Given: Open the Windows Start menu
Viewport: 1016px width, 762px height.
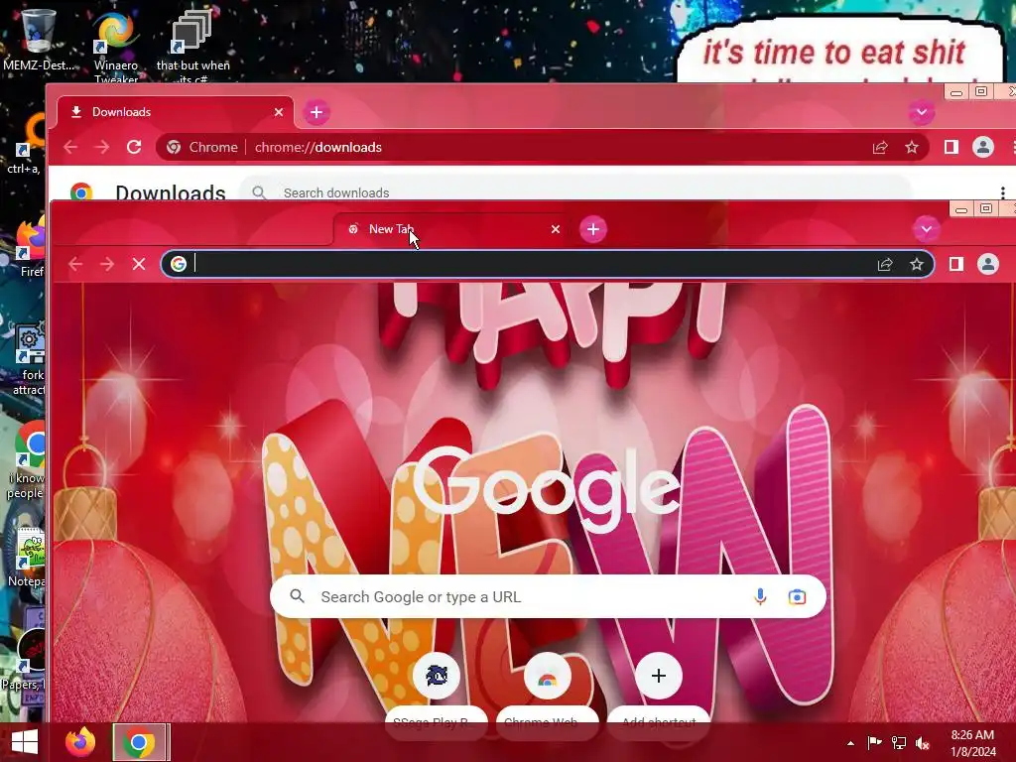Looking at the screenshot, I should (x=25, y=742).
